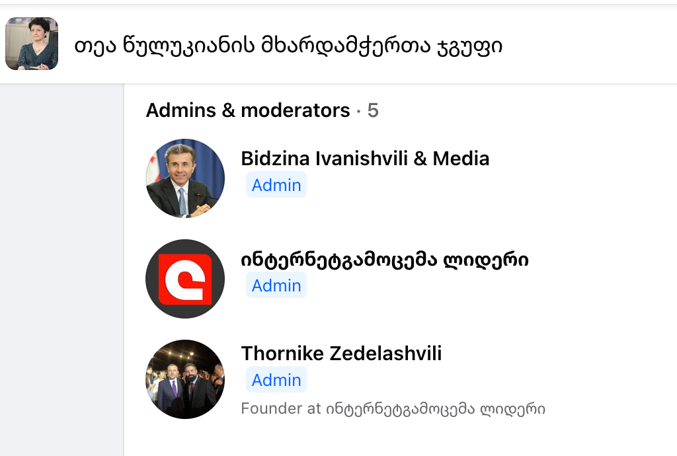
Task: Open the Bidzina Ivanishvili & Media name link
Action: 365,159
